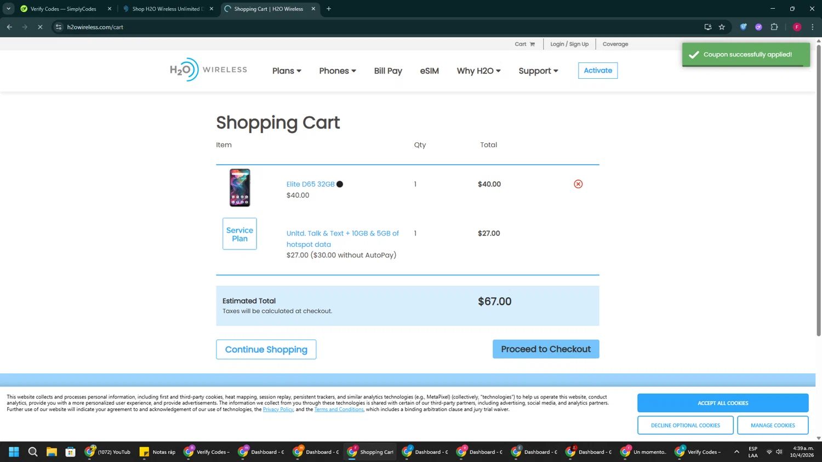Show hidden system tray icons chevron
822x462 pixels.
tap(737, 452)
